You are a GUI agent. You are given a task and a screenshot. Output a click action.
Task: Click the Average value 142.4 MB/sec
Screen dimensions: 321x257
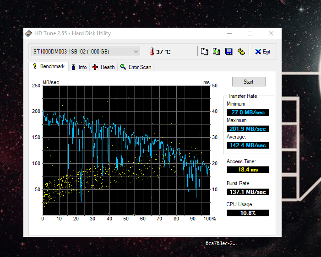248,145
